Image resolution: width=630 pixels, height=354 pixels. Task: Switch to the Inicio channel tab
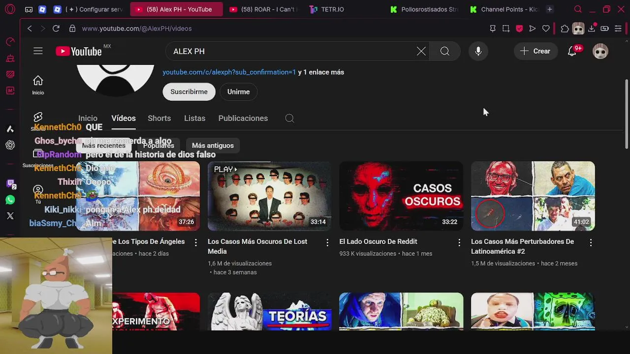pyautogui.click(x=88, y=118)
